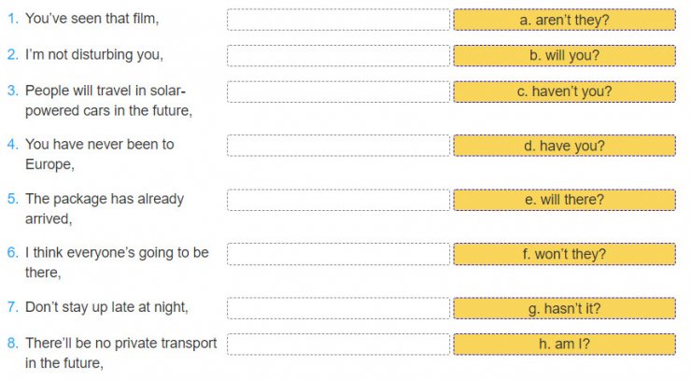The width and height of the screenshot is (691, 380).
Task: Click the sentence "You've seen that film,"
Action: [92, 19]
